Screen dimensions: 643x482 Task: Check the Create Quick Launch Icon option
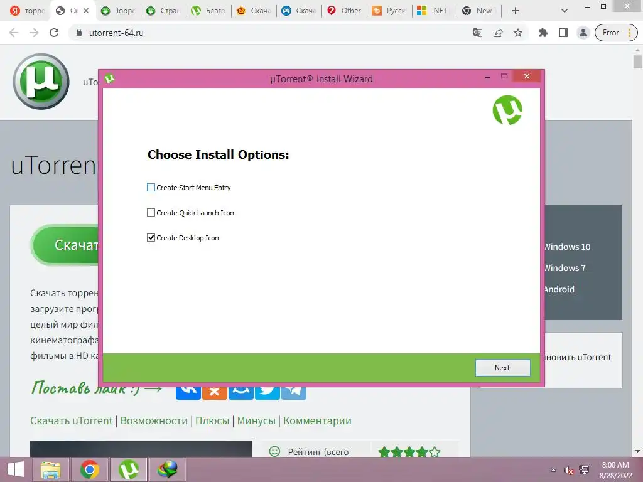[151, 212]
